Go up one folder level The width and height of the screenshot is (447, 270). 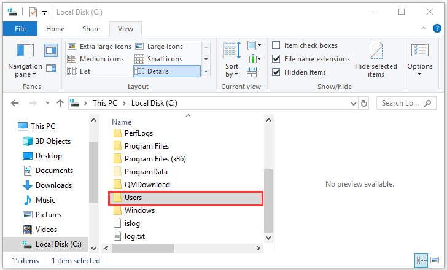(60, 103)
